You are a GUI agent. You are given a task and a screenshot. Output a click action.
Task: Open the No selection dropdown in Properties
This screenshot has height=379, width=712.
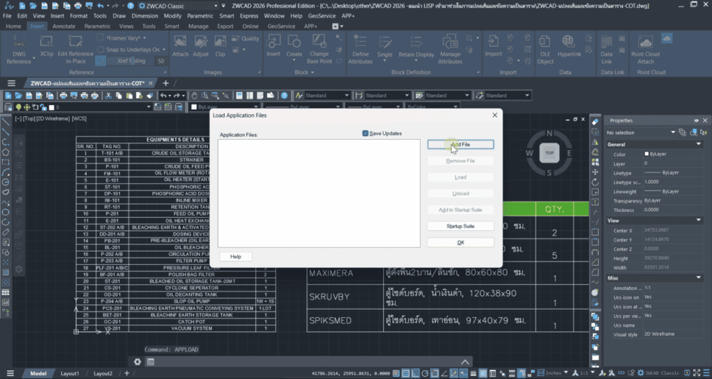672,132
